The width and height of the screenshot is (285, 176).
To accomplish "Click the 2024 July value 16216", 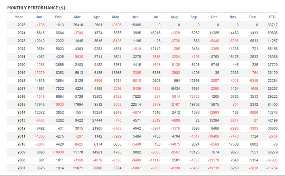I will coord(155,33).
